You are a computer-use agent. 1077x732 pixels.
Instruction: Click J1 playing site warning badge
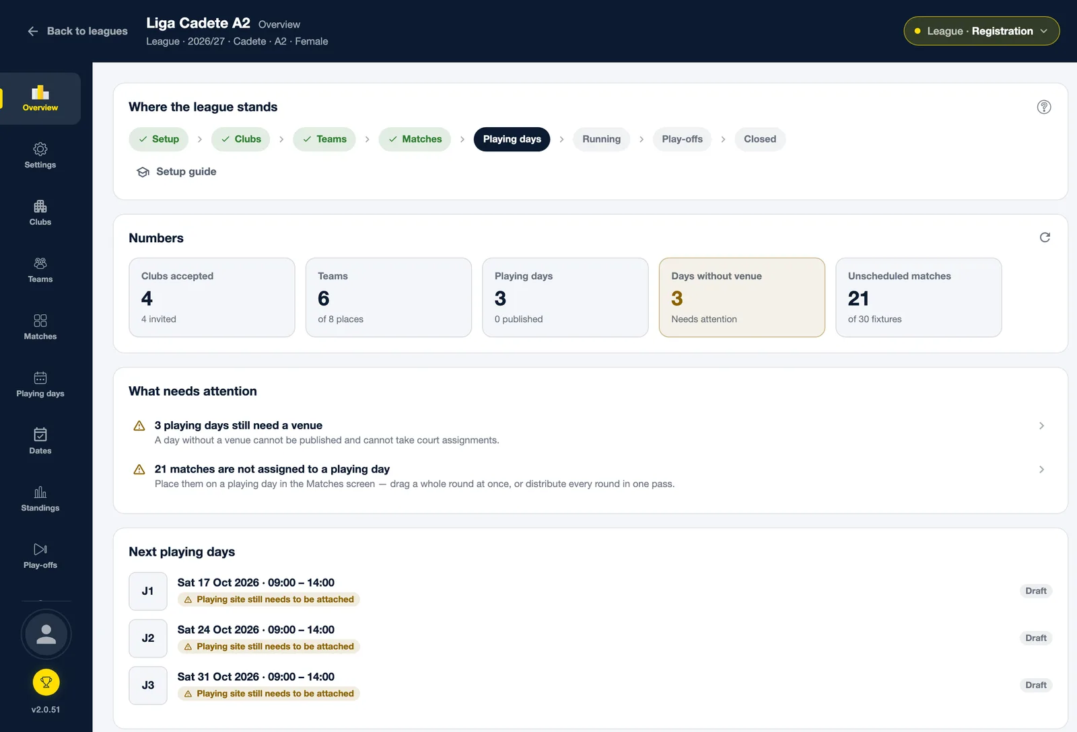pos(269,599)
